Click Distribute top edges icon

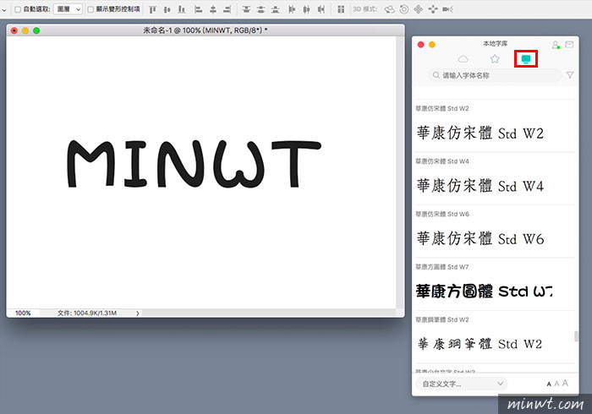pyautogui.click(x=246, y=9)
